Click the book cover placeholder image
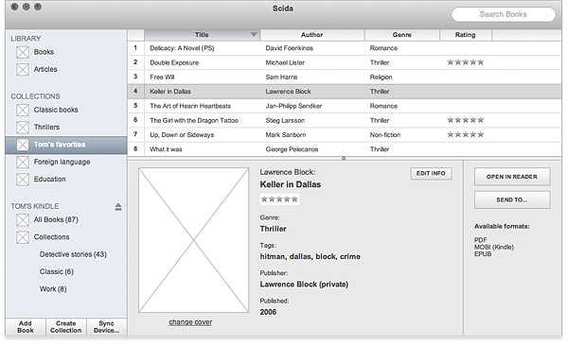 click(x=193, y=240)
